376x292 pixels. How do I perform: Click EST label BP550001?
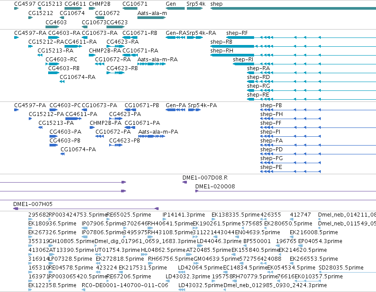(x=257, y=241)
